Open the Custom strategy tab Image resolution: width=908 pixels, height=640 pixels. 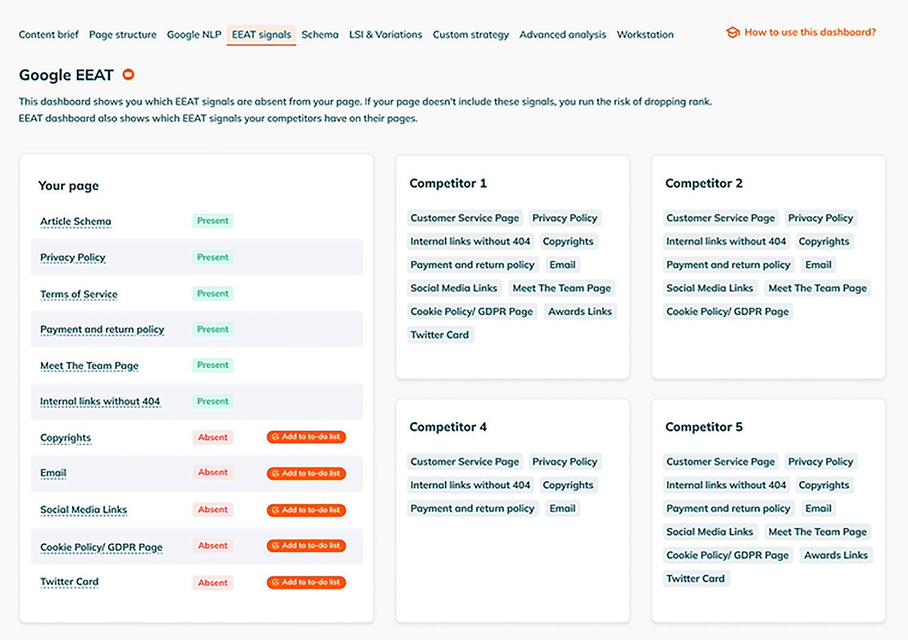[x=471, y=35]
